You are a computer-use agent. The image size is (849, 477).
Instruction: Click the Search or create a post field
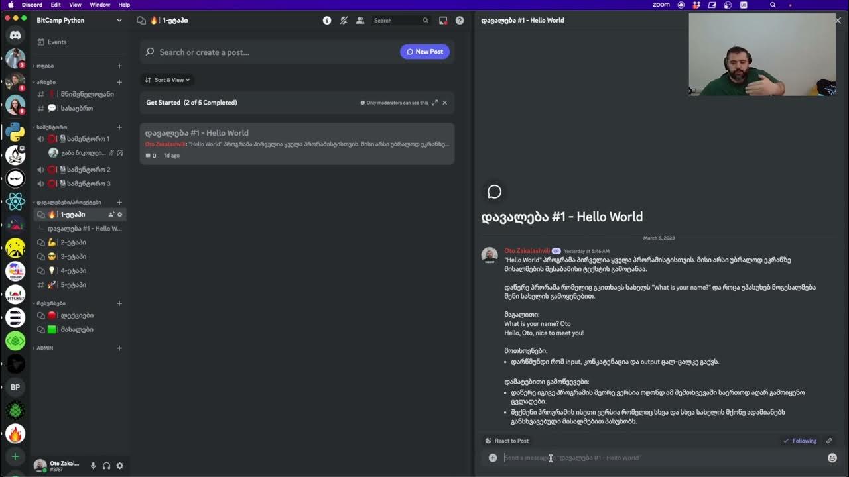coord(265,52)
